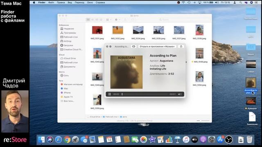Select the IMG_1034.jpeg file
Image resolution: width=262 pixels, height=147 pixels.
[138, 33]
